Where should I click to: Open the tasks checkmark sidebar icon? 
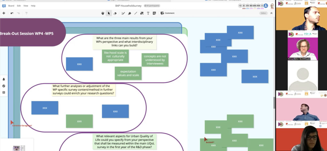coord(4,86)
